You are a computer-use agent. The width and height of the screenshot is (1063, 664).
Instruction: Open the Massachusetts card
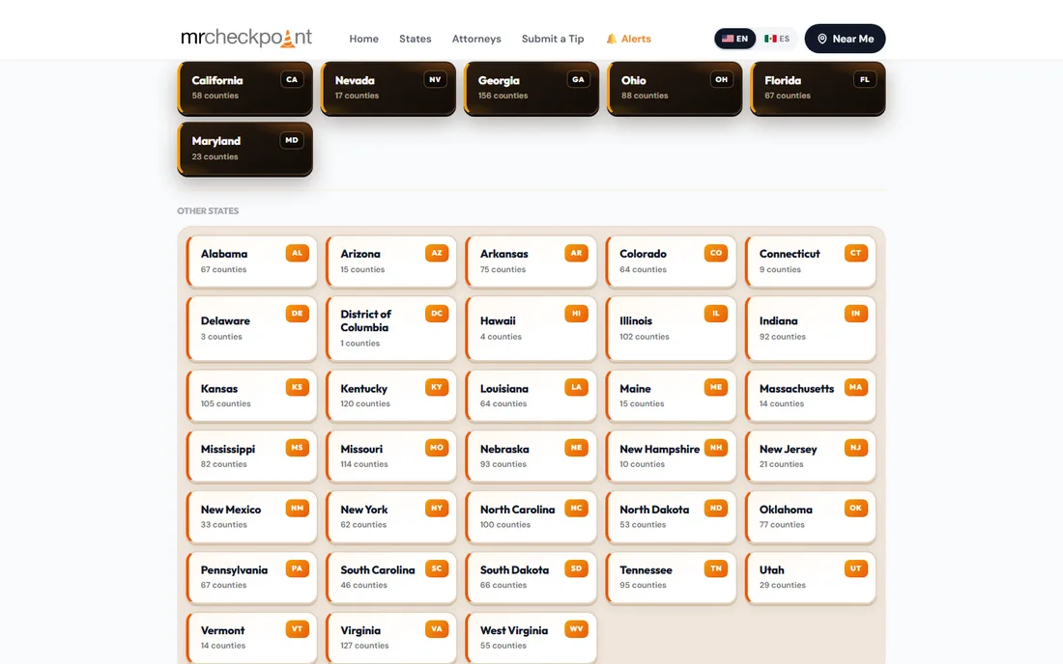pyautogui.click(x=810, y=396)
